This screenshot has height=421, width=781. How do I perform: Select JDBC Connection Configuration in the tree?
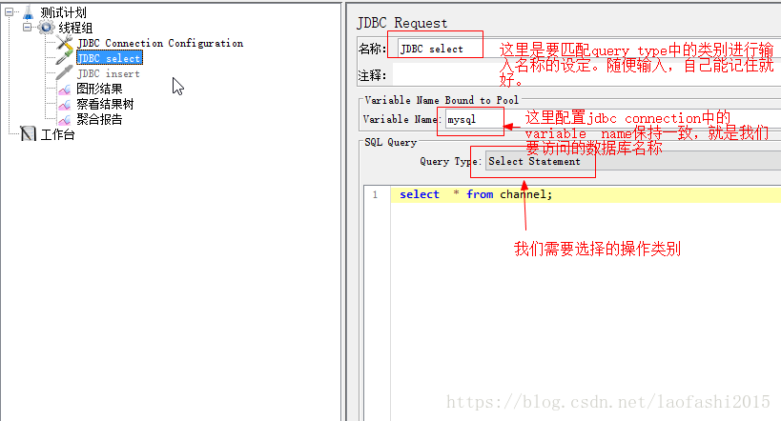pos(160,43)
